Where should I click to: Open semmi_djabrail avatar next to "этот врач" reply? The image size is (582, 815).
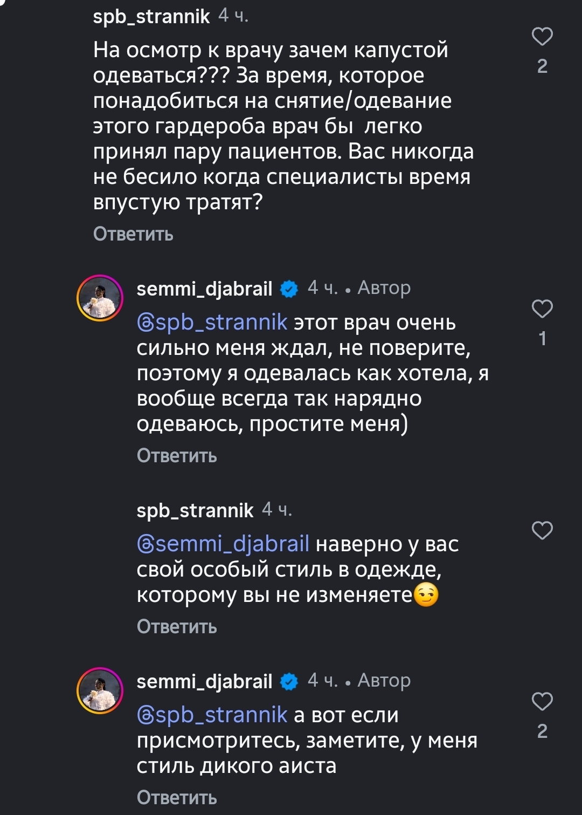tap(100, 298)
